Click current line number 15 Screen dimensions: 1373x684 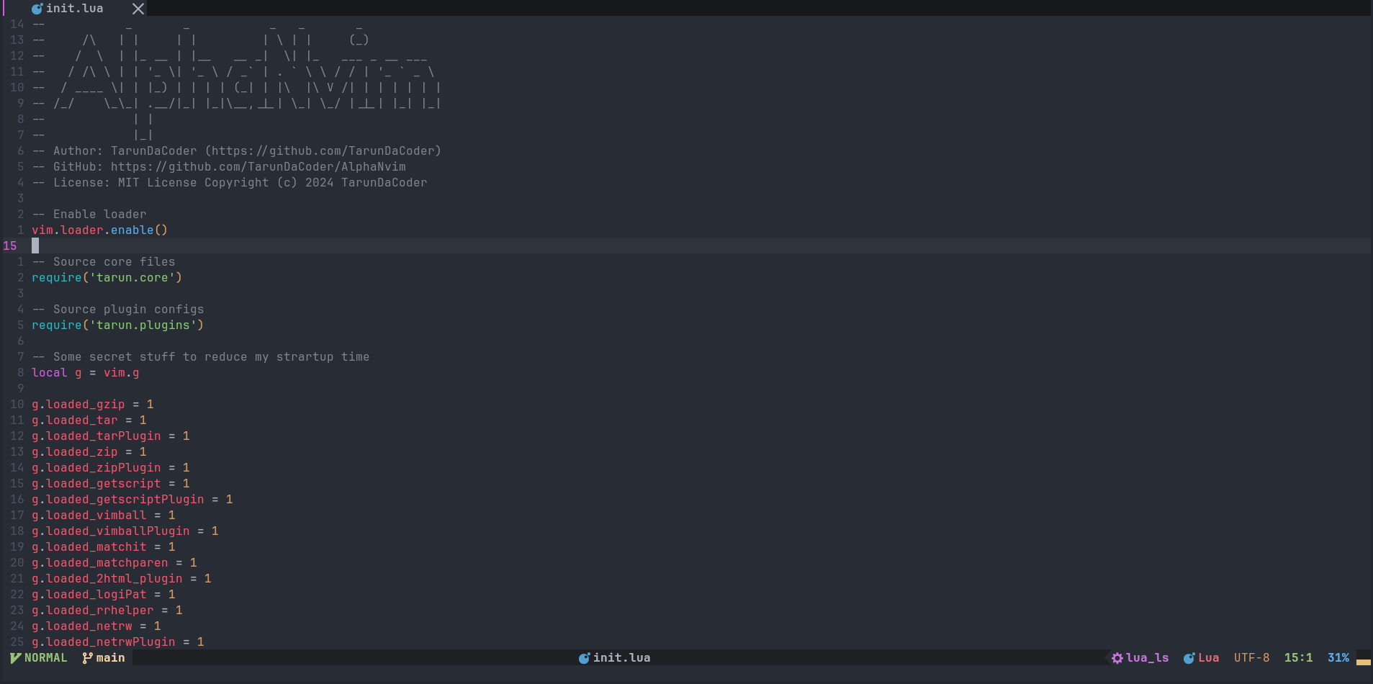(x=10, y=246)
